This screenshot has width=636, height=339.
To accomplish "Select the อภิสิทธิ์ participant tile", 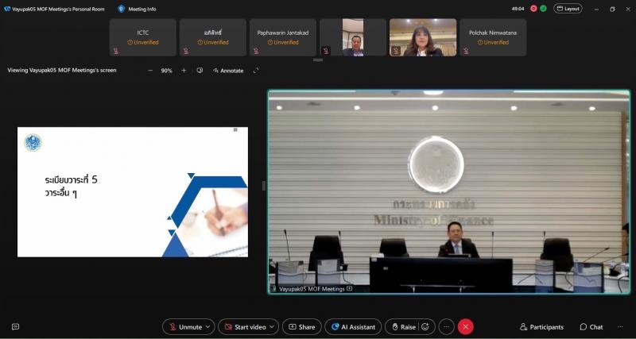I will click(213, 37).
